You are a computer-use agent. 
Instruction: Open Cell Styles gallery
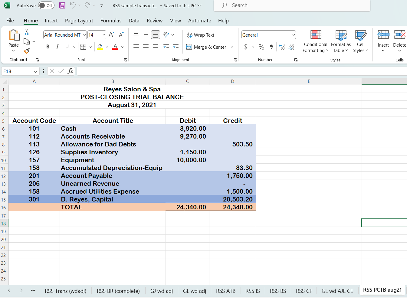[360, 42]
